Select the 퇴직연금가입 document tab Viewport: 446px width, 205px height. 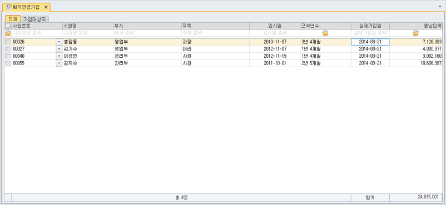(x=26, y=7)
